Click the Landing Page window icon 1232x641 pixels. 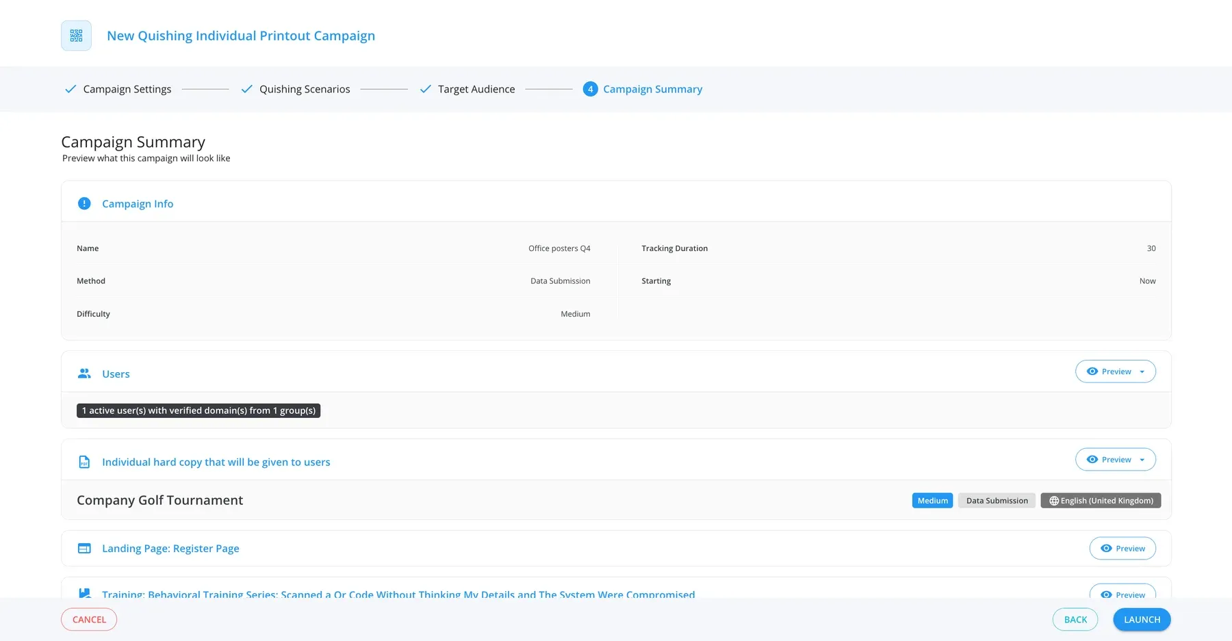84,548
